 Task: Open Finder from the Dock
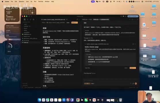point(39,100)
